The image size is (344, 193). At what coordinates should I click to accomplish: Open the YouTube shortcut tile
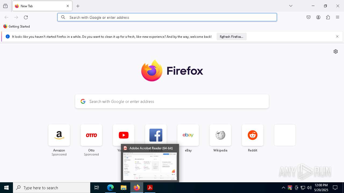coord(124,135)
